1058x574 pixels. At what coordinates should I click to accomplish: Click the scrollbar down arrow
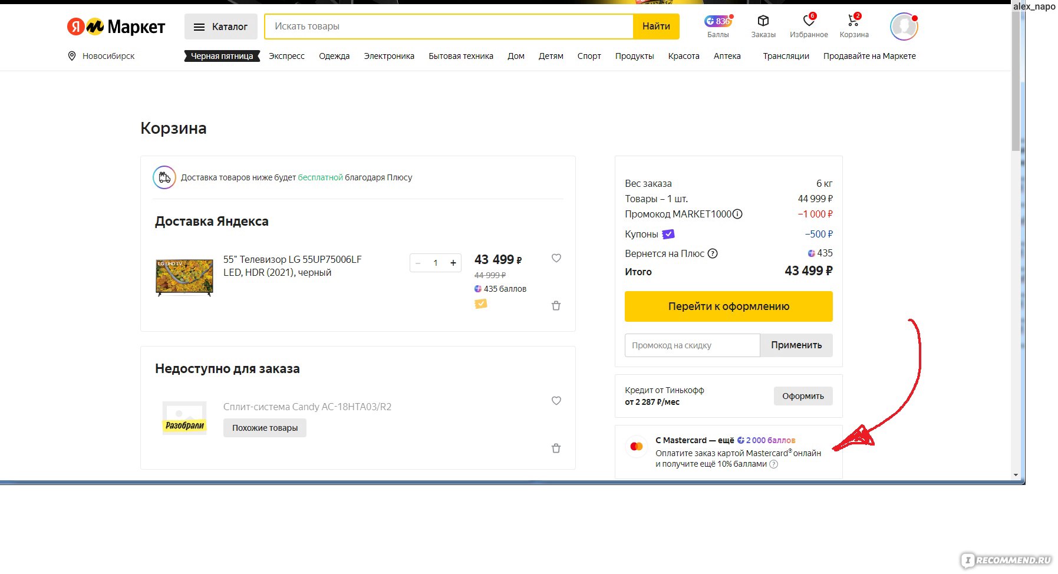tap(1016, 475)
